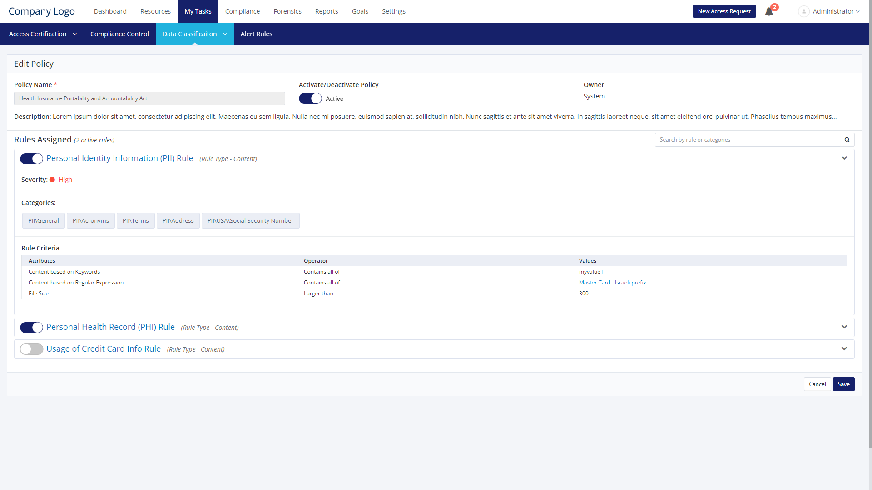Open the notifications bell icon
The image size is (872, 490).
tap(769, 12)
